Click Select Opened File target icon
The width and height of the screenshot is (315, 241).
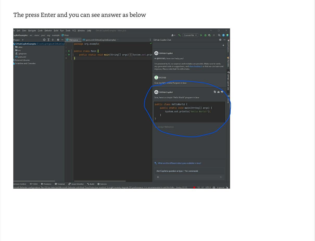point(44,40)
